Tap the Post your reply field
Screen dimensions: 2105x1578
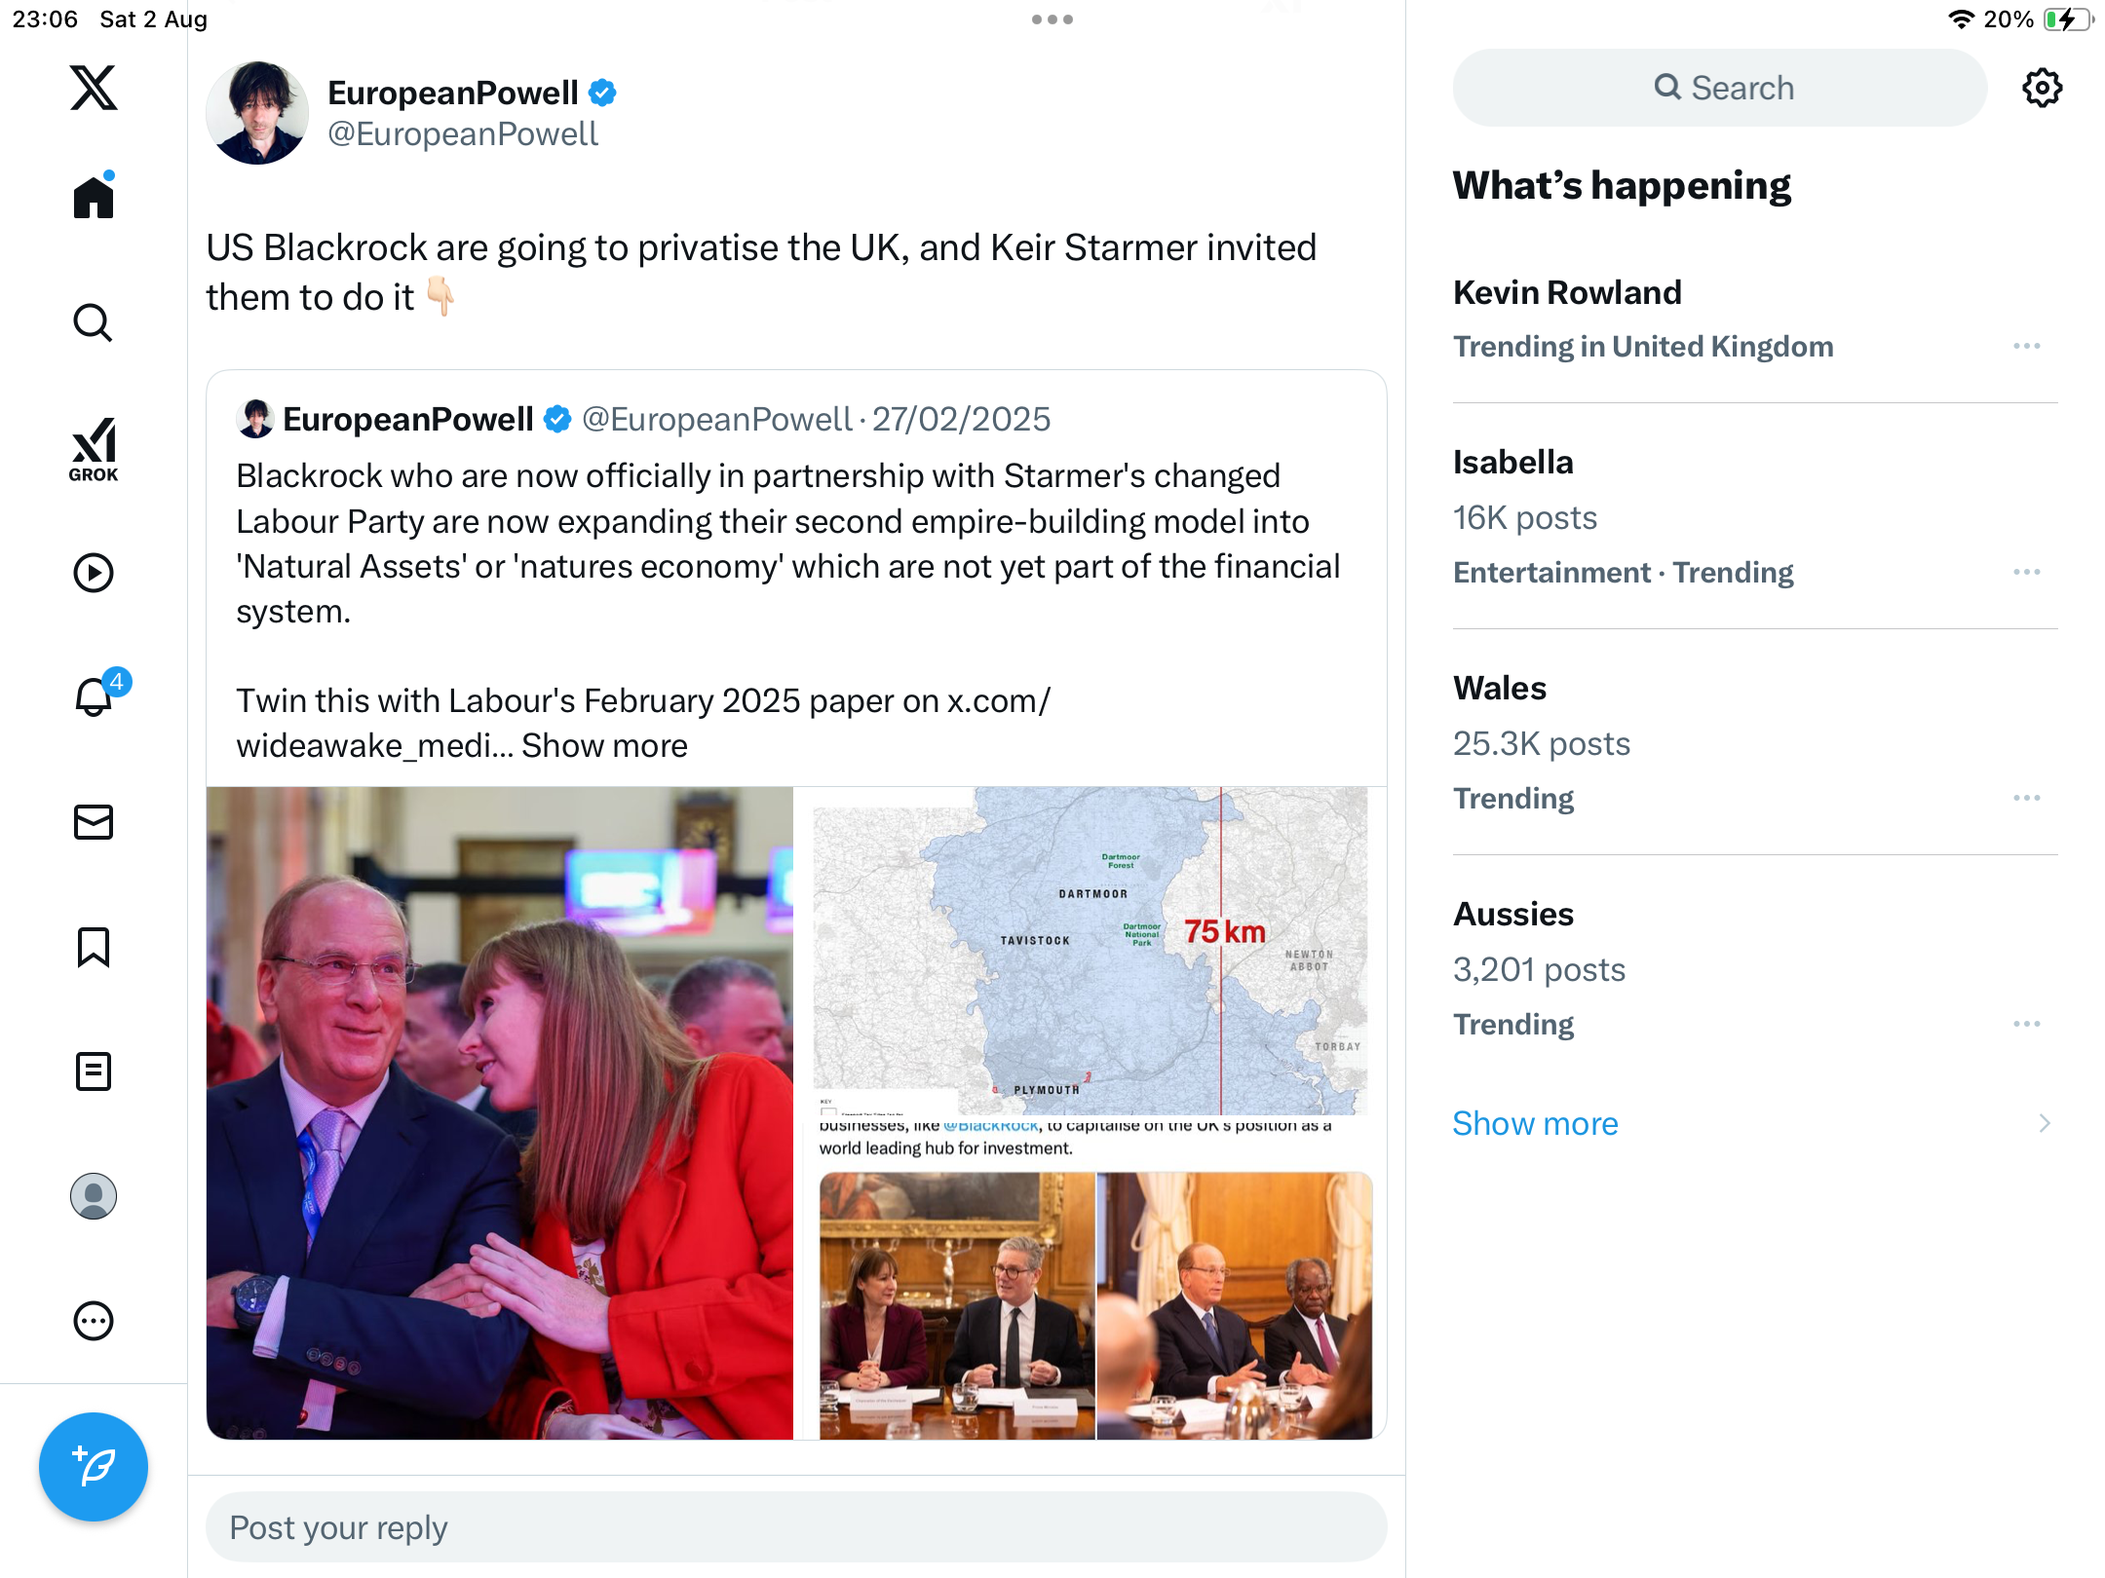point(795,1527)
